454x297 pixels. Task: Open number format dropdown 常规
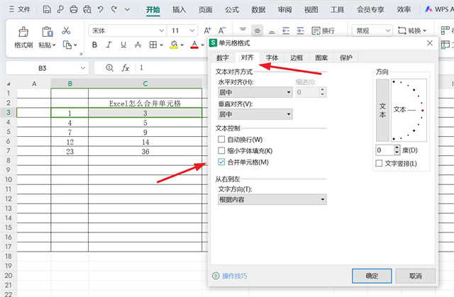(388, 30)
